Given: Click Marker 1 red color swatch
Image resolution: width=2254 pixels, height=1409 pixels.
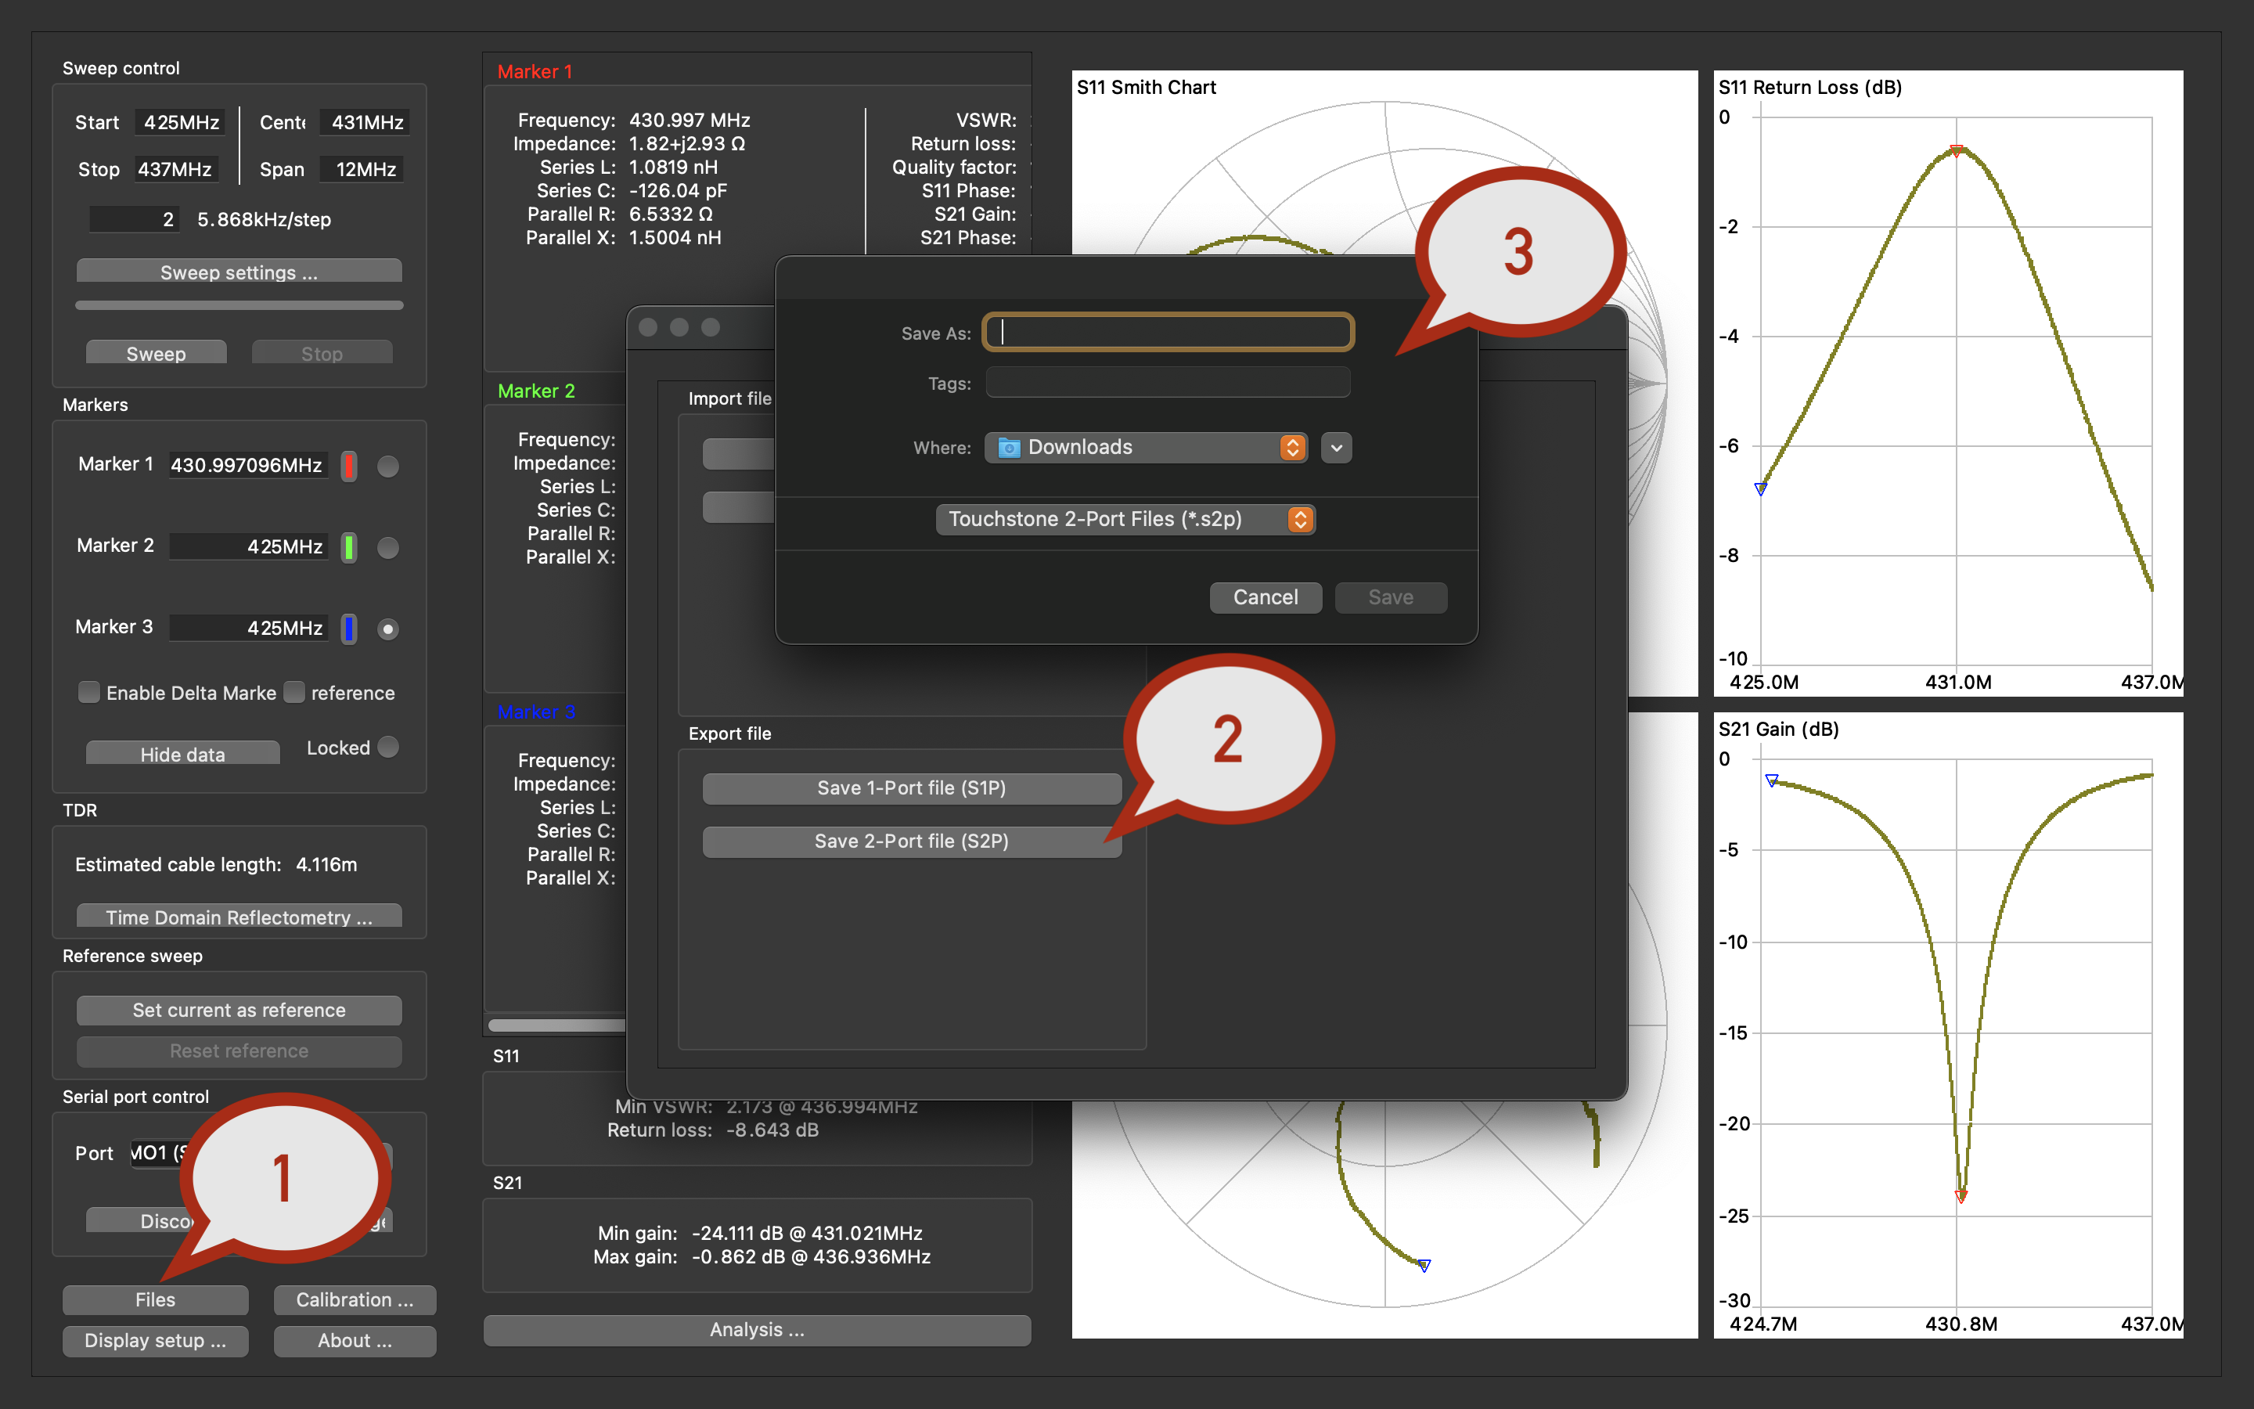Looking at the screenshot, I should 349,465.
